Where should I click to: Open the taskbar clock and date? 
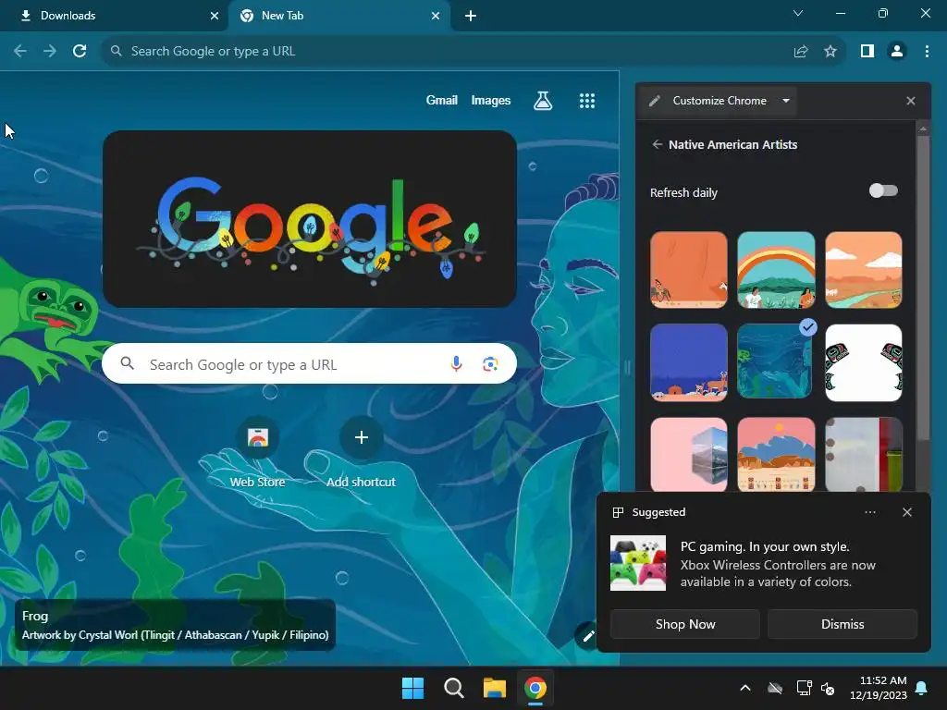click(x=878, y=688)
